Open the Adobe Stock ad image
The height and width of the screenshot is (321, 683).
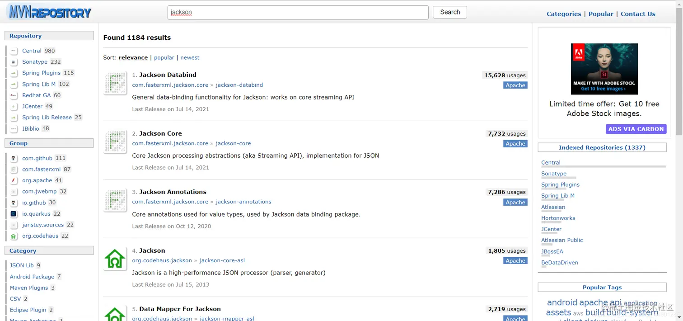pyautogui.click(x=604, y=69)
